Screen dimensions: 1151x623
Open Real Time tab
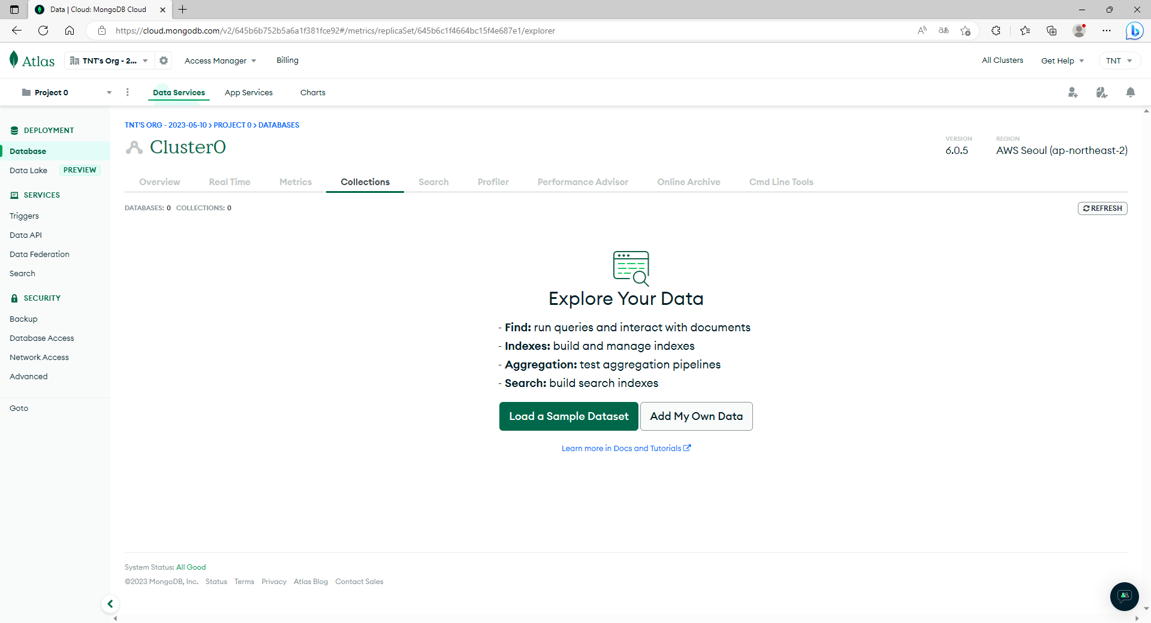click(230, 182)
